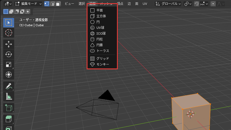
Task: Open the 追加 menu
Action: click(x=92, y=4)
